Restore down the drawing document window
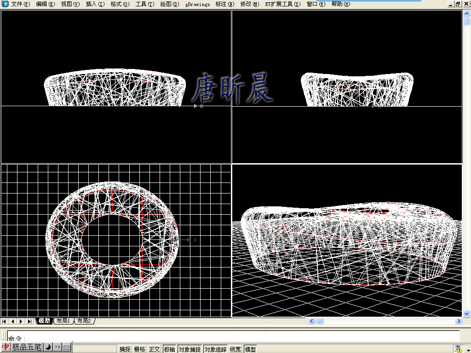Viewport: 471px width, 353px height. [x=458, y=4]
